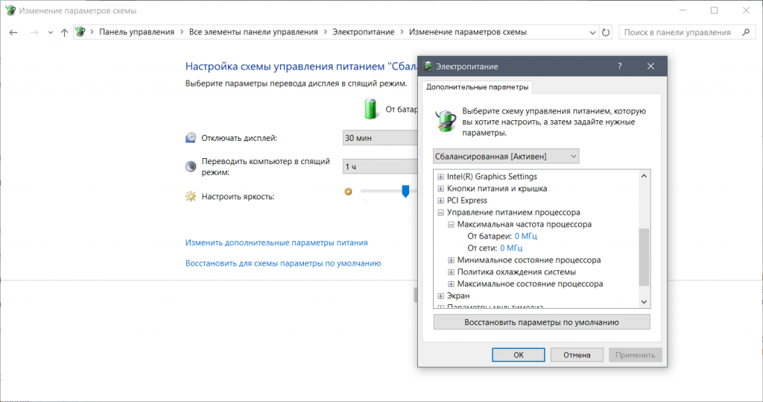
Task: Click the green battery icon
Action: coord(371,109)
